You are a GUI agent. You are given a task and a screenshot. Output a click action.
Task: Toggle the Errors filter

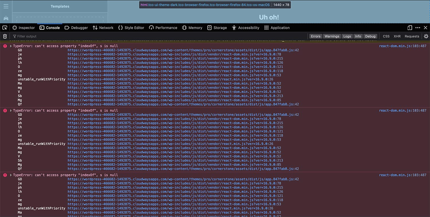point(316,36)
